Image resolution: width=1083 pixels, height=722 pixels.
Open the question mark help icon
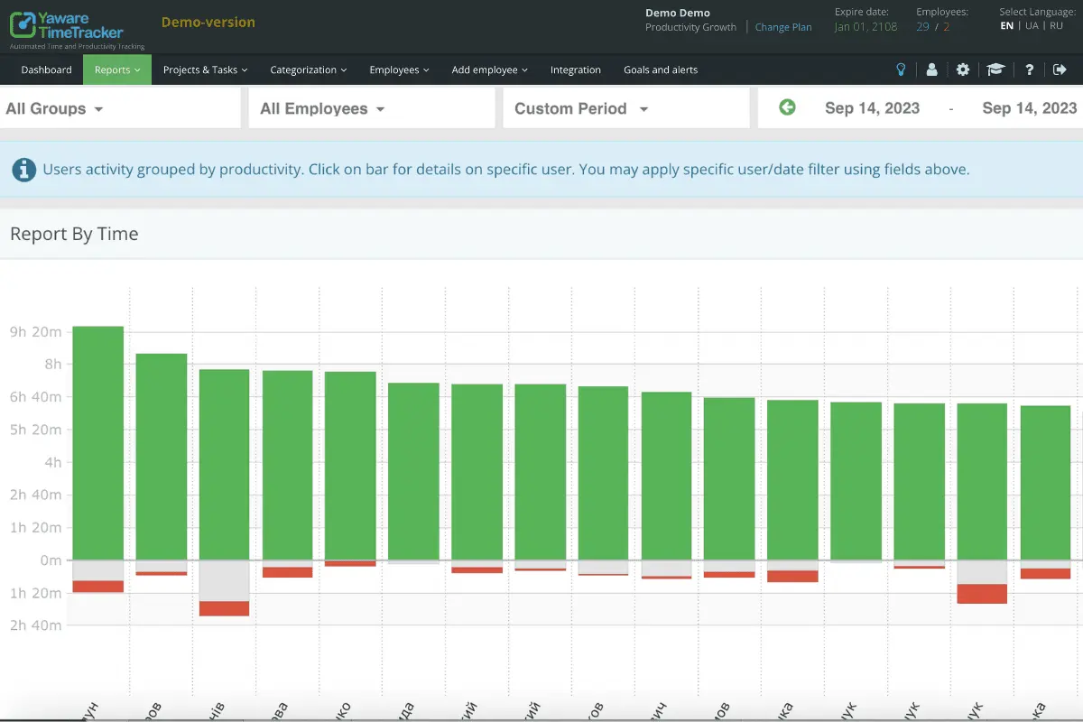point(1030,69)
